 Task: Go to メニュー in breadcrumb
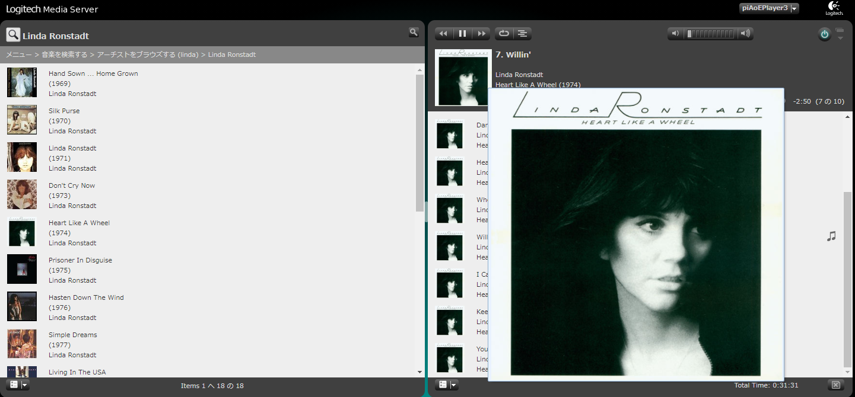19,55
